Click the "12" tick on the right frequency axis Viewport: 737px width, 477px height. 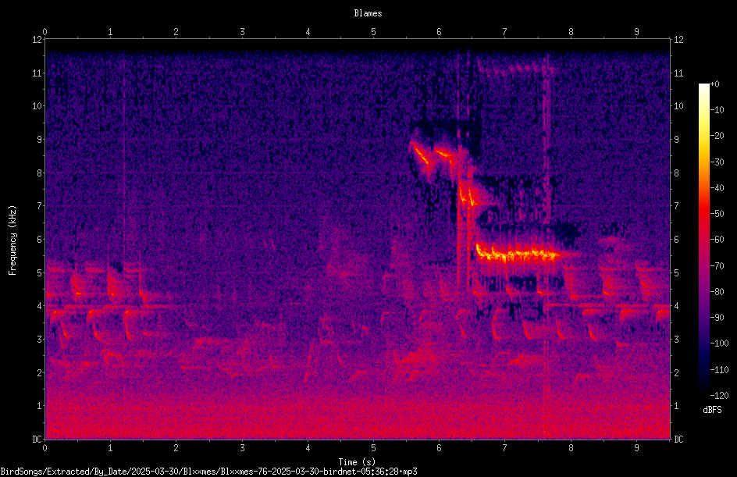678,40
